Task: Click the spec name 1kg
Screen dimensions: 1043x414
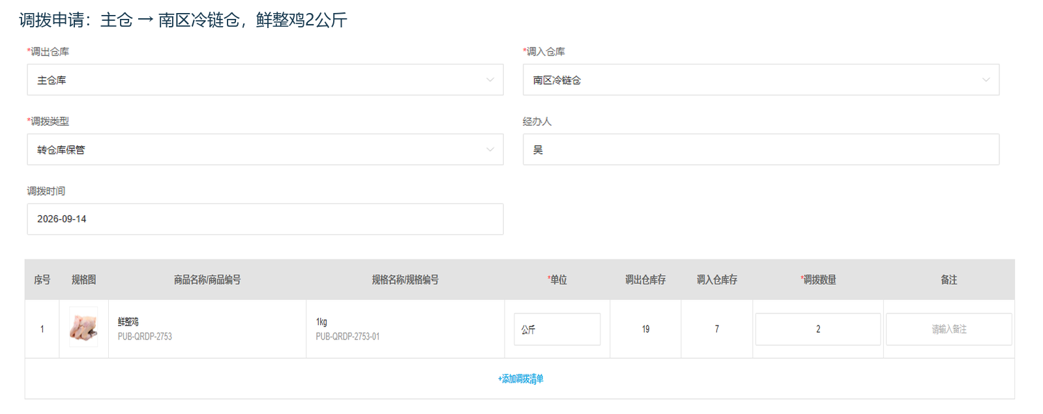Action: pyautogui.click(x=321, y=321)
